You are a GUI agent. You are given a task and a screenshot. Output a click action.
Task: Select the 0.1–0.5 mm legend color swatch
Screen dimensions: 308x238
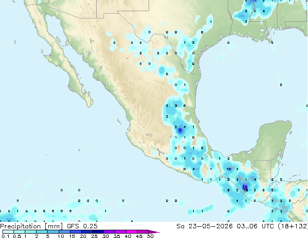pos(8,232)
